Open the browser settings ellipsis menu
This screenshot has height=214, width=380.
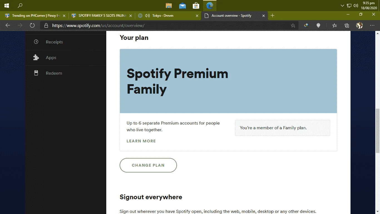[x=372, y=25]
